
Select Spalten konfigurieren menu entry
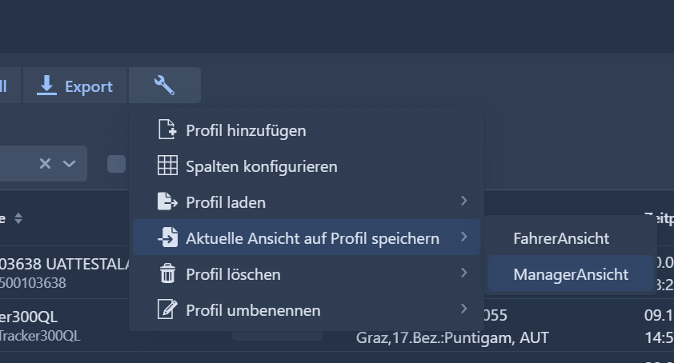point(261,166)
